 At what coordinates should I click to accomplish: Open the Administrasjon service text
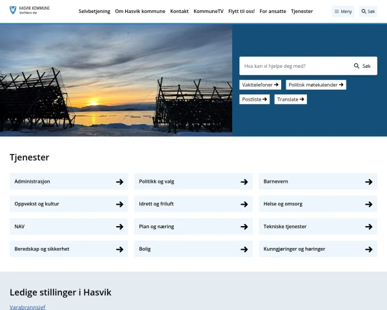point(32,181)
